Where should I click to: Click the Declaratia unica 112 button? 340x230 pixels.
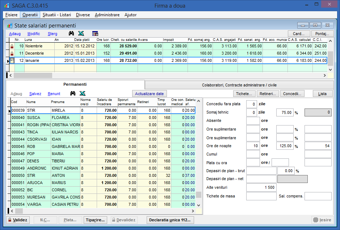point(170,220)
